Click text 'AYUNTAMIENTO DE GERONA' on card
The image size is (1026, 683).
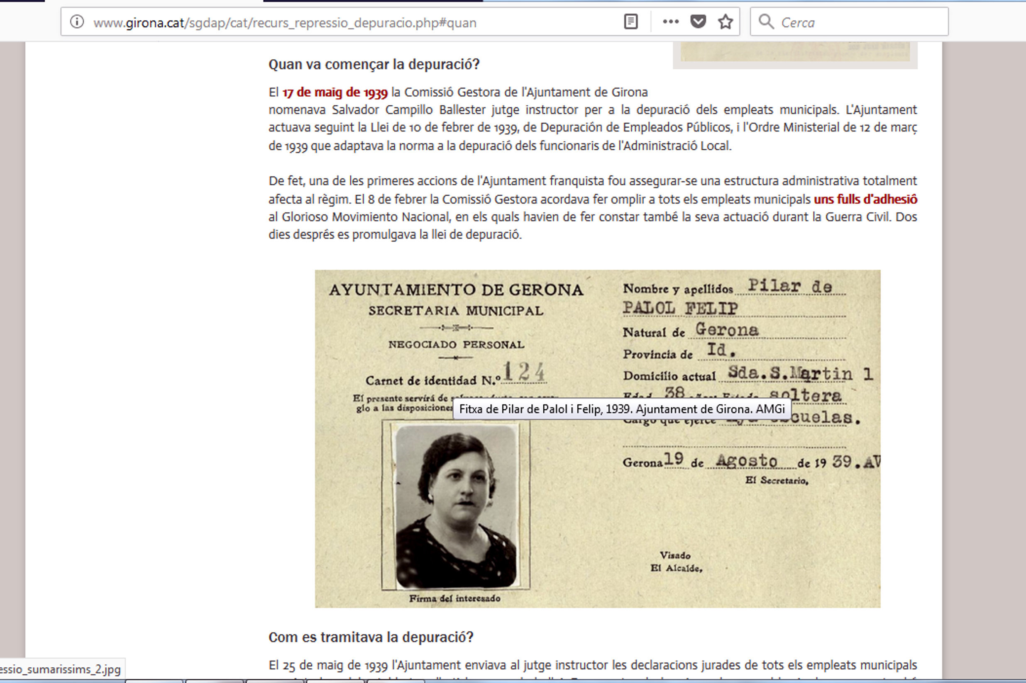click(456, 290)
